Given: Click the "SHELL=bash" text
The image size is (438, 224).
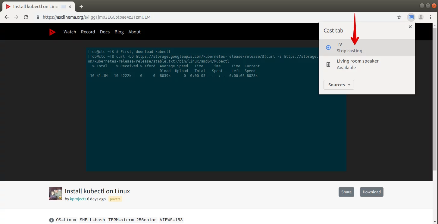Looking at the screenshot, I should point(92,220).
